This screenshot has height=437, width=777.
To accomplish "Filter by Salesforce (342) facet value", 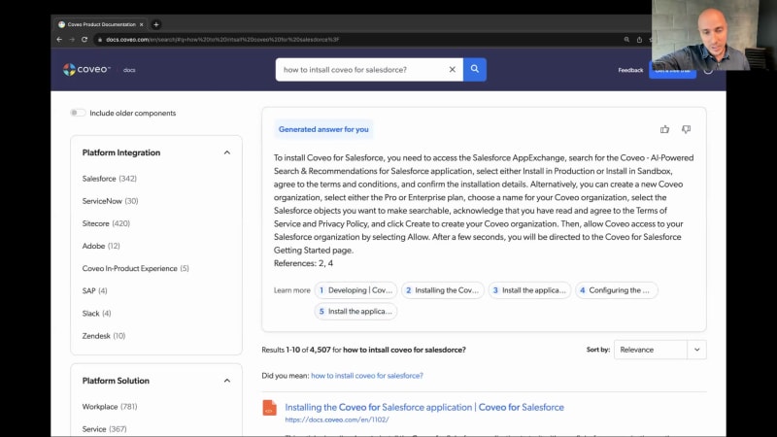I will (x=110, y=179).
